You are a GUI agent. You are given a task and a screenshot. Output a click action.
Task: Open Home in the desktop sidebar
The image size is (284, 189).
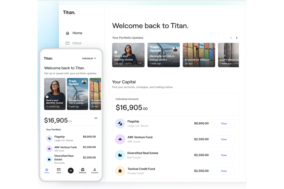click(74, 33)
